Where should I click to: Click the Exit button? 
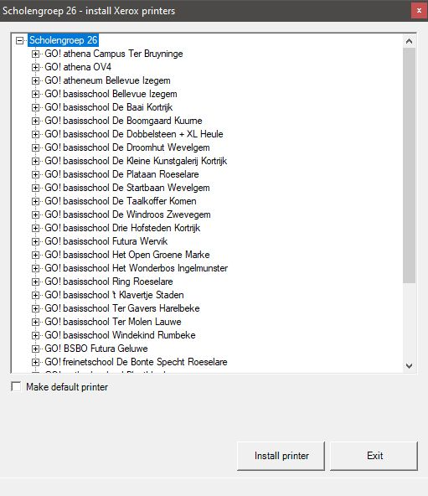point(374,456)
